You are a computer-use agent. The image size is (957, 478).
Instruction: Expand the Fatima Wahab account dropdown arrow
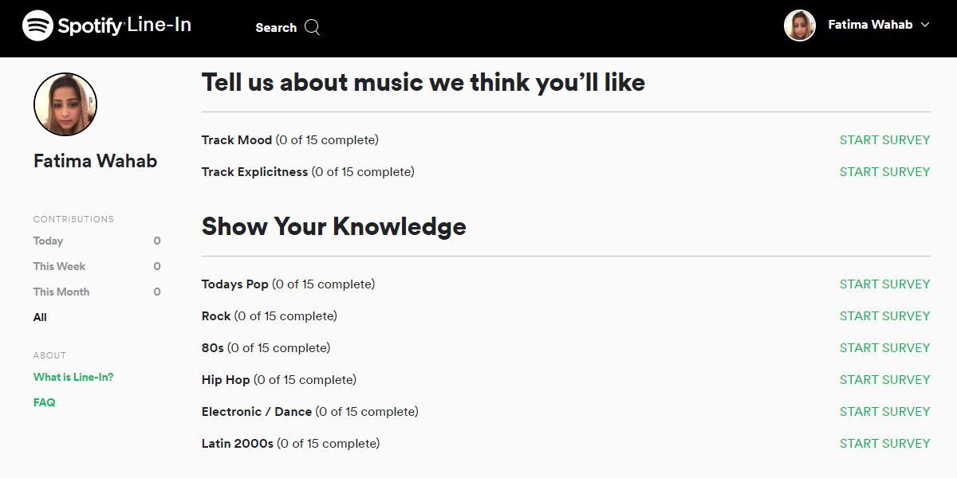click(925, 25)
